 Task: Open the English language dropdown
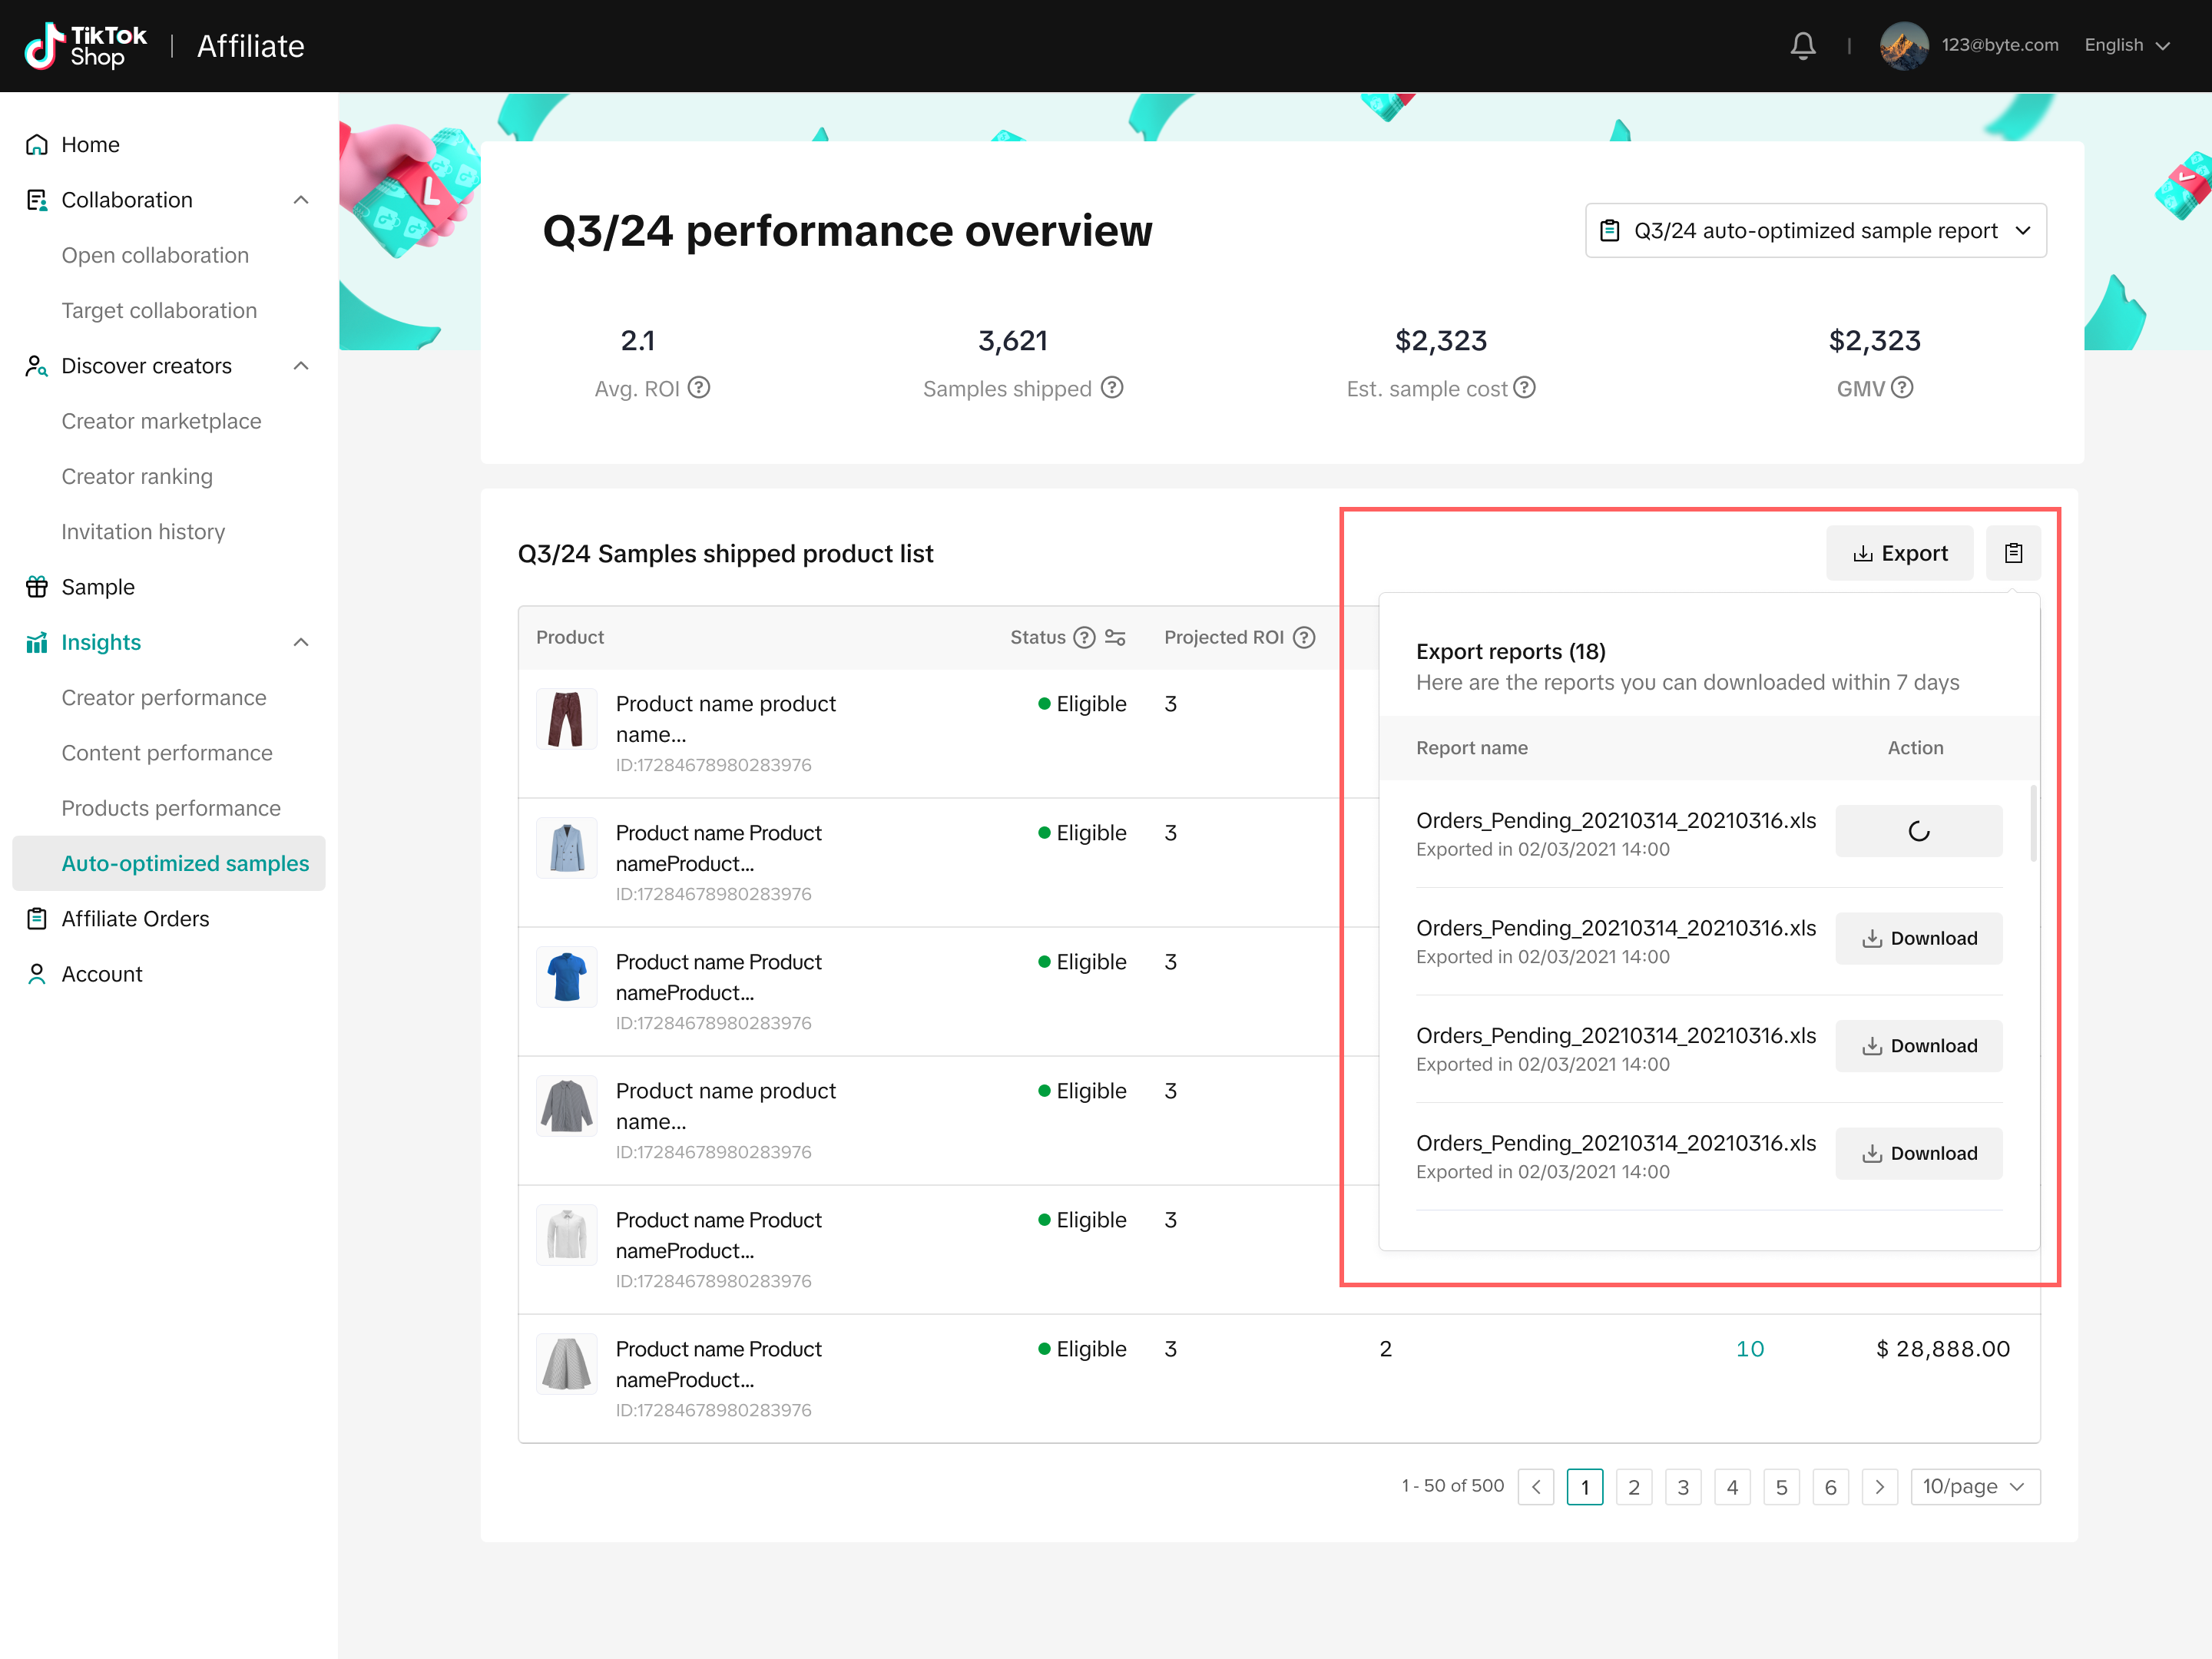tap(2126, 46)
